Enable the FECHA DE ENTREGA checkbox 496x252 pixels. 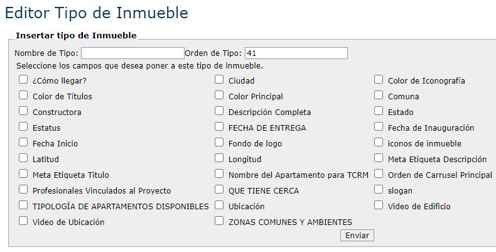pyautogui.click(x=219, y=127)
